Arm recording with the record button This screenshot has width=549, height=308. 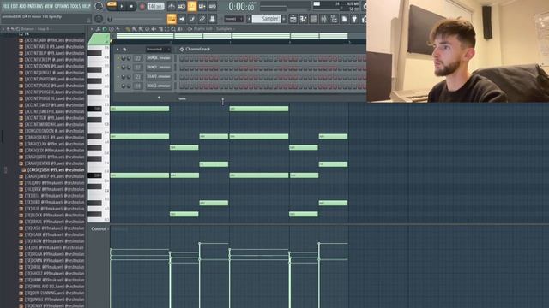click(x=142, y=6)
